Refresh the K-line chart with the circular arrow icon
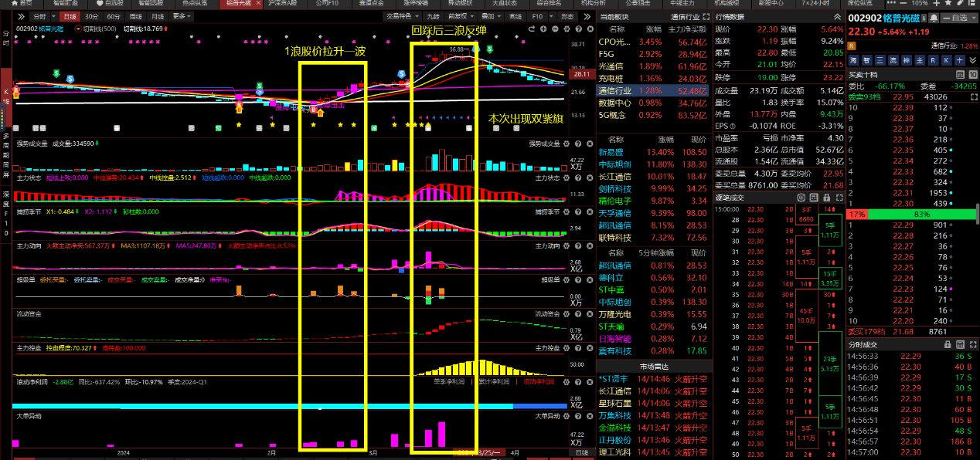The width and height of the screenshot is (980, 460). [x=532, y=29]
